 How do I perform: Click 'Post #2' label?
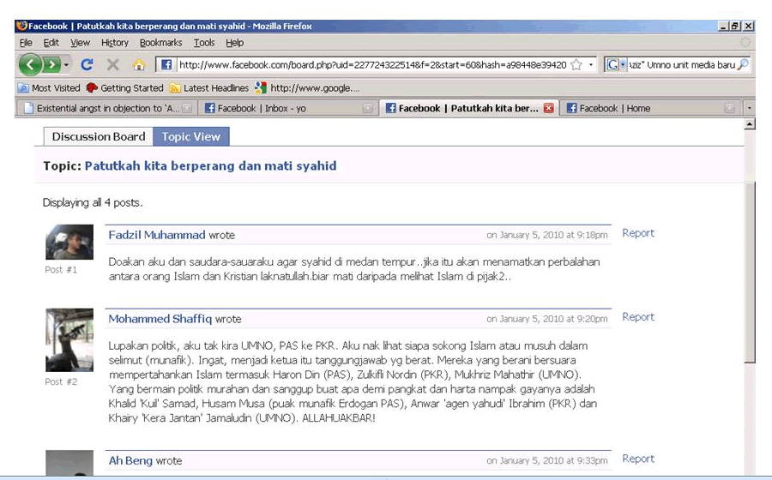[x=61, y=381]
